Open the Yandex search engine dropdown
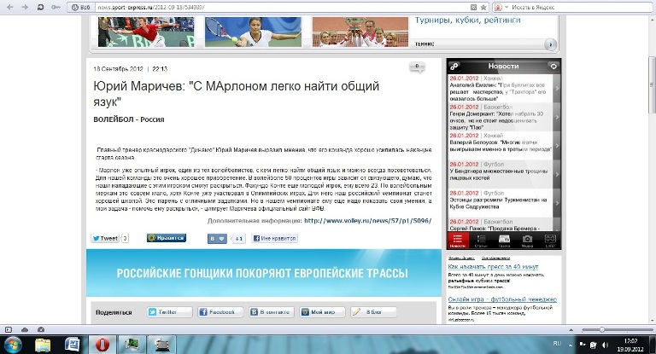Screen dimensions: 656x354 click(500, 6)
